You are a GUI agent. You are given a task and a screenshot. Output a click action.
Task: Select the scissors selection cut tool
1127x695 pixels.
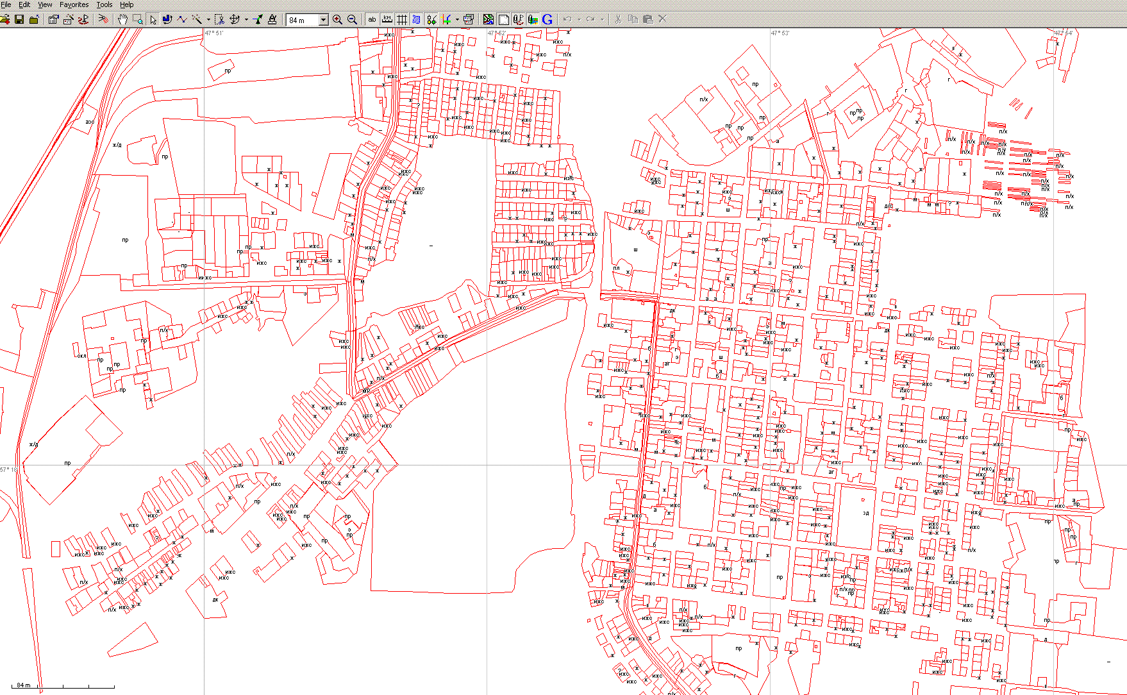point(219,19)
